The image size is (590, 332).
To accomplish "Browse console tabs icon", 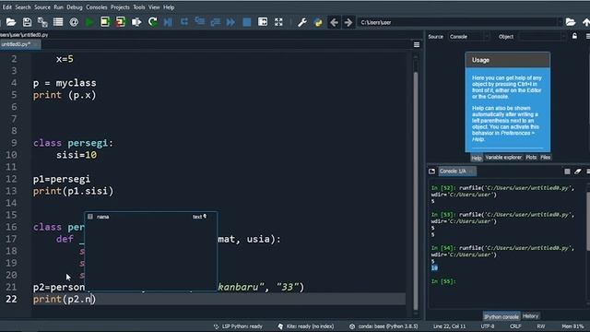I will tap(431, 172).
